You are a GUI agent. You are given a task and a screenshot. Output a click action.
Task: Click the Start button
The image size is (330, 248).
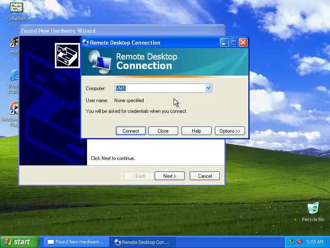coord(19,242)
